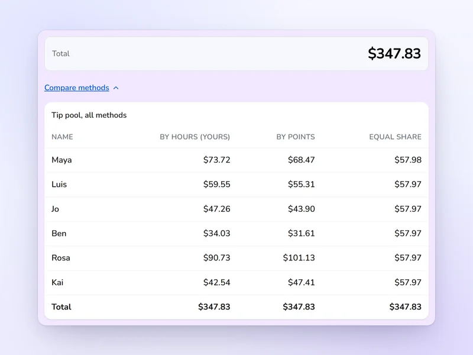Select the name Maya

pyautogui.click(x=61, y=160)
